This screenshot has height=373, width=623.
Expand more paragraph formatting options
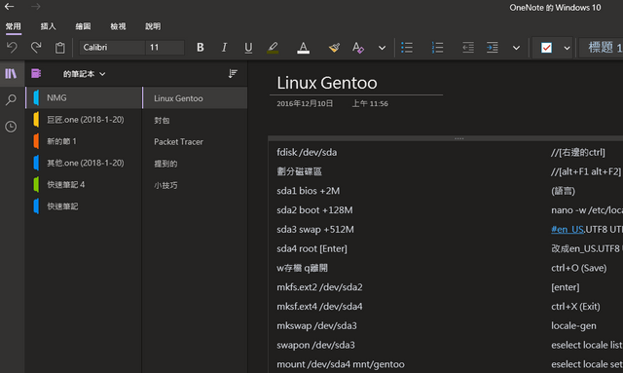pos(516,48)
